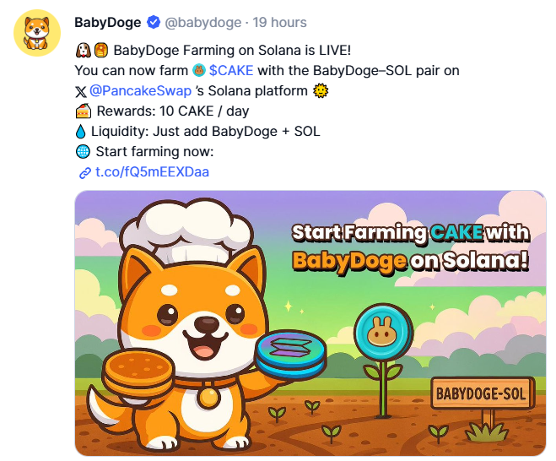556x461 pixels.
Task: Click the dog face emoji in the post
Action: tap(84, 51)
